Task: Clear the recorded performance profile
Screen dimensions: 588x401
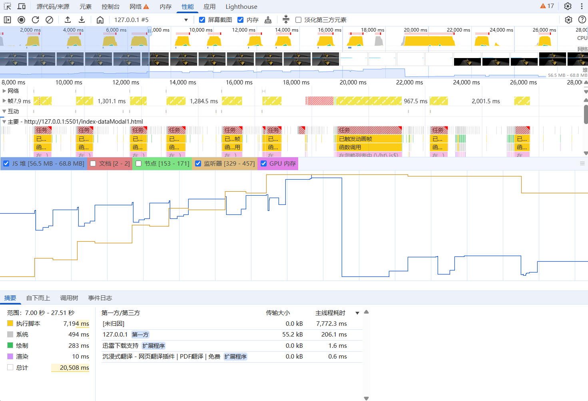Action: tap(50, 20)
